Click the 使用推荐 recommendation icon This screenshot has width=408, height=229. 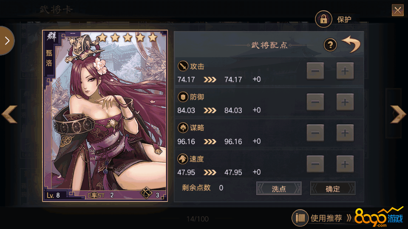(300, 218)
